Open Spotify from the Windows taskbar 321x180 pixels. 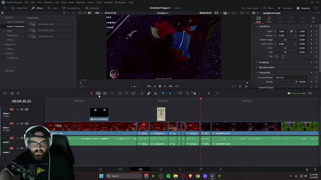(x=168, y=176)
